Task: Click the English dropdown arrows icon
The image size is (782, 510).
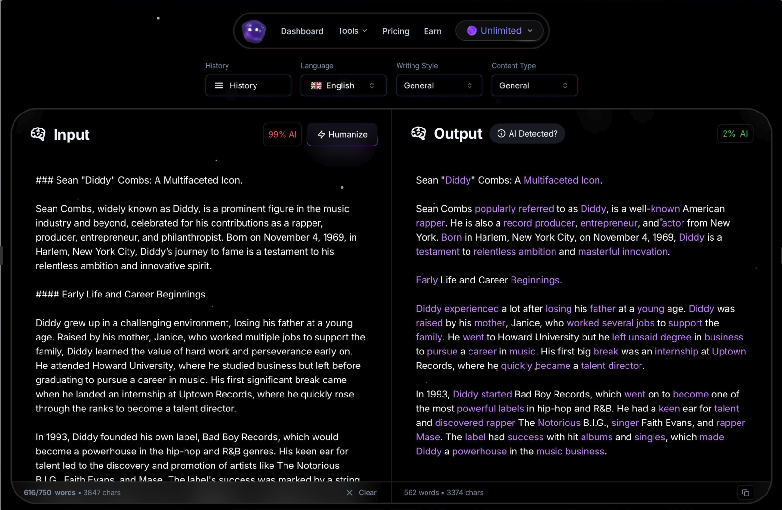Action: pyautogui.click(x=372, y=85)
